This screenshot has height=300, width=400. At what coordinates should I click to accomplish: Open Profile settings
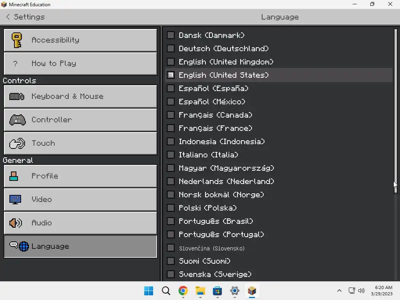[x=80, y=176]
